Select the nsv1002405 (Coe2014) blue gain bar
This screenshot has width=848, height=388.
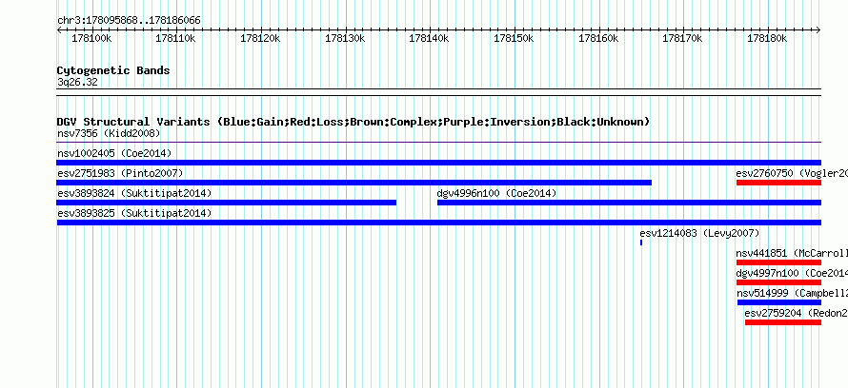click(438, 163)
